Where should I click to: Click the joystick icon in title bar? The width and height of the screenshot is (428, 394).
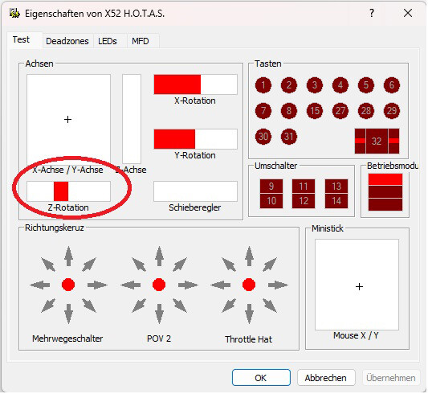14,13
